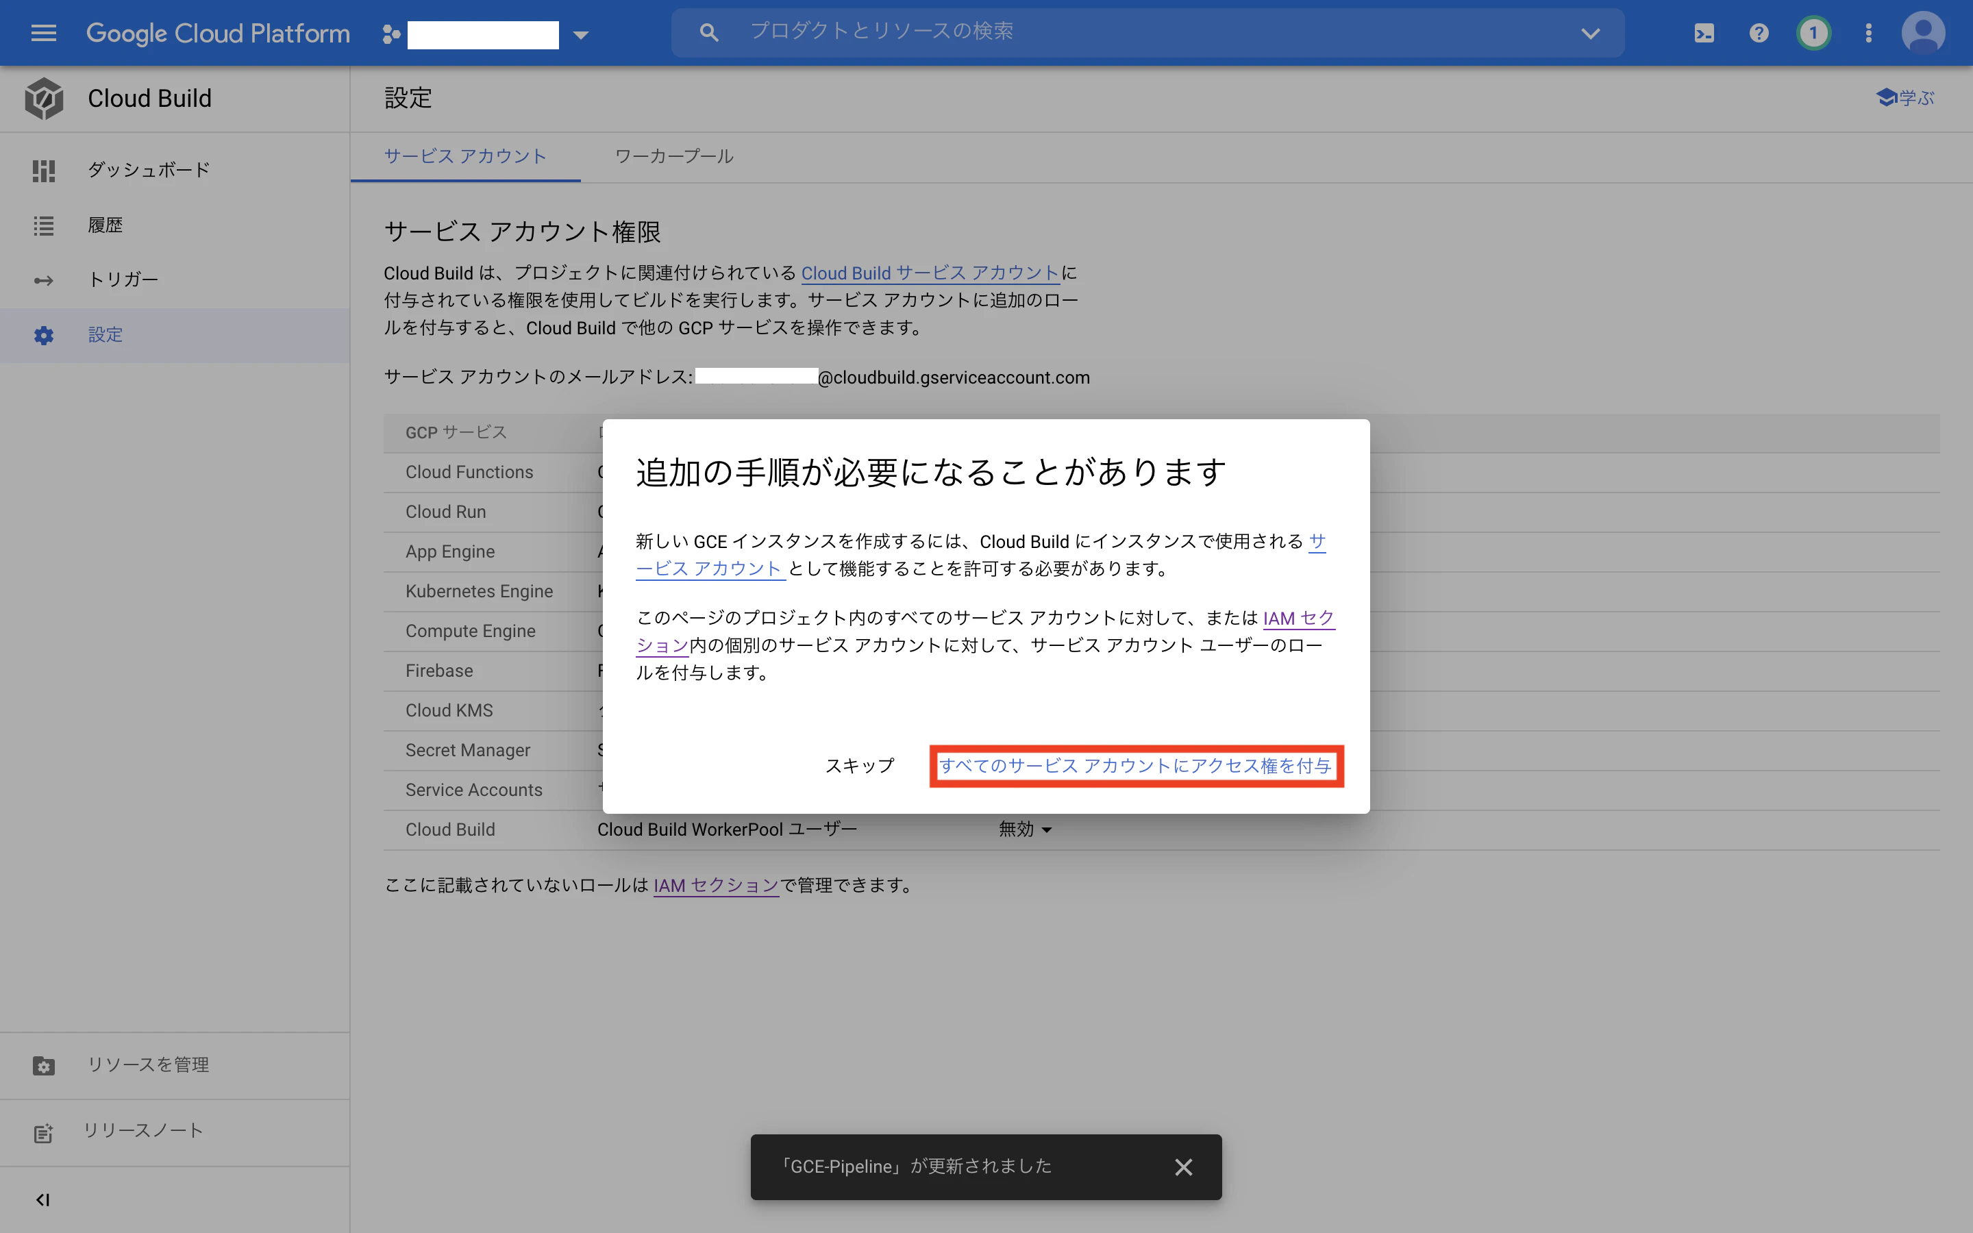Open トリガー in the sidebar
Viewport: 1973px width, 1233px height.
[175, 279]
